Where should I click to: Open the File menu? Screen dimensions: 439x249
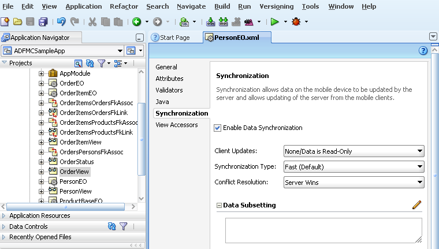[x=8, y=6]
